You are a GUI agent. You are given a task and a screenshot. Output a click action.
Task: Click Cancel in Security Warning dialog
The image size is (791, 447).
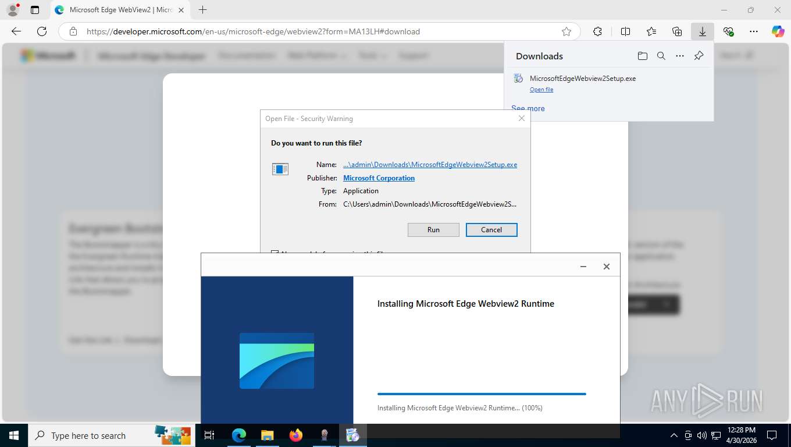coord(491,230)
